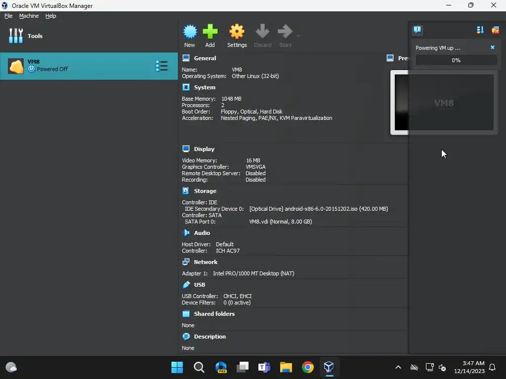Click the System section header

(204, 87)
